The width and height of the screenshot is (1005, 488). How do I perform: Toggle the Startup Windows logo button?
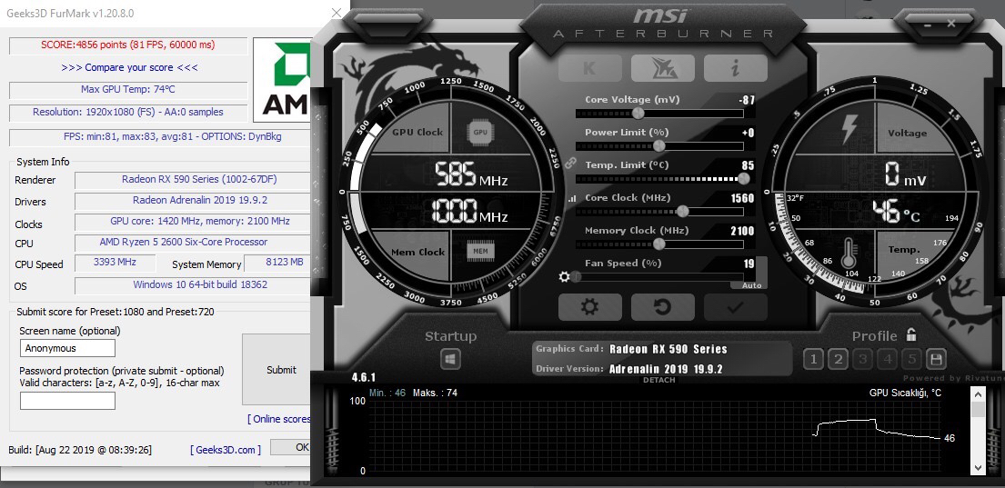pos(450,359)
